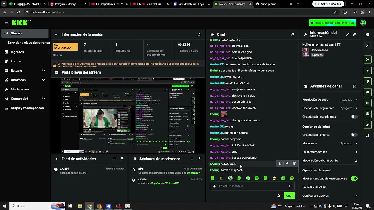This screenshot has width=374, height=210.
Task: Click the stream preview video thumbnail
Action: point(128,116)
